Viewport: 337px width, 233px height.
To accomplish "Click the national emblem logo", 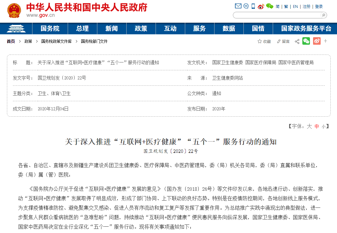I will [x=14, y=10].
